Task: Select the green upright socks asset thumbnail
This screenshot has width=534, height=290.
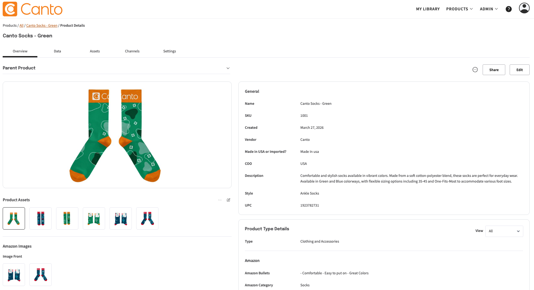Action: point(67,218)
